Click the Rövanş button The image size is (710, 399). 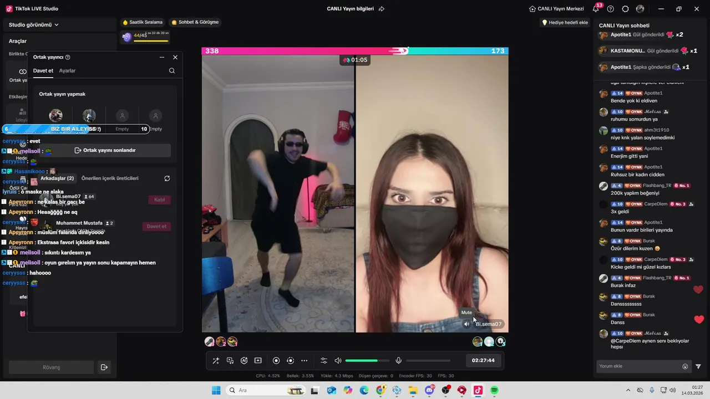tap(52, 367)
